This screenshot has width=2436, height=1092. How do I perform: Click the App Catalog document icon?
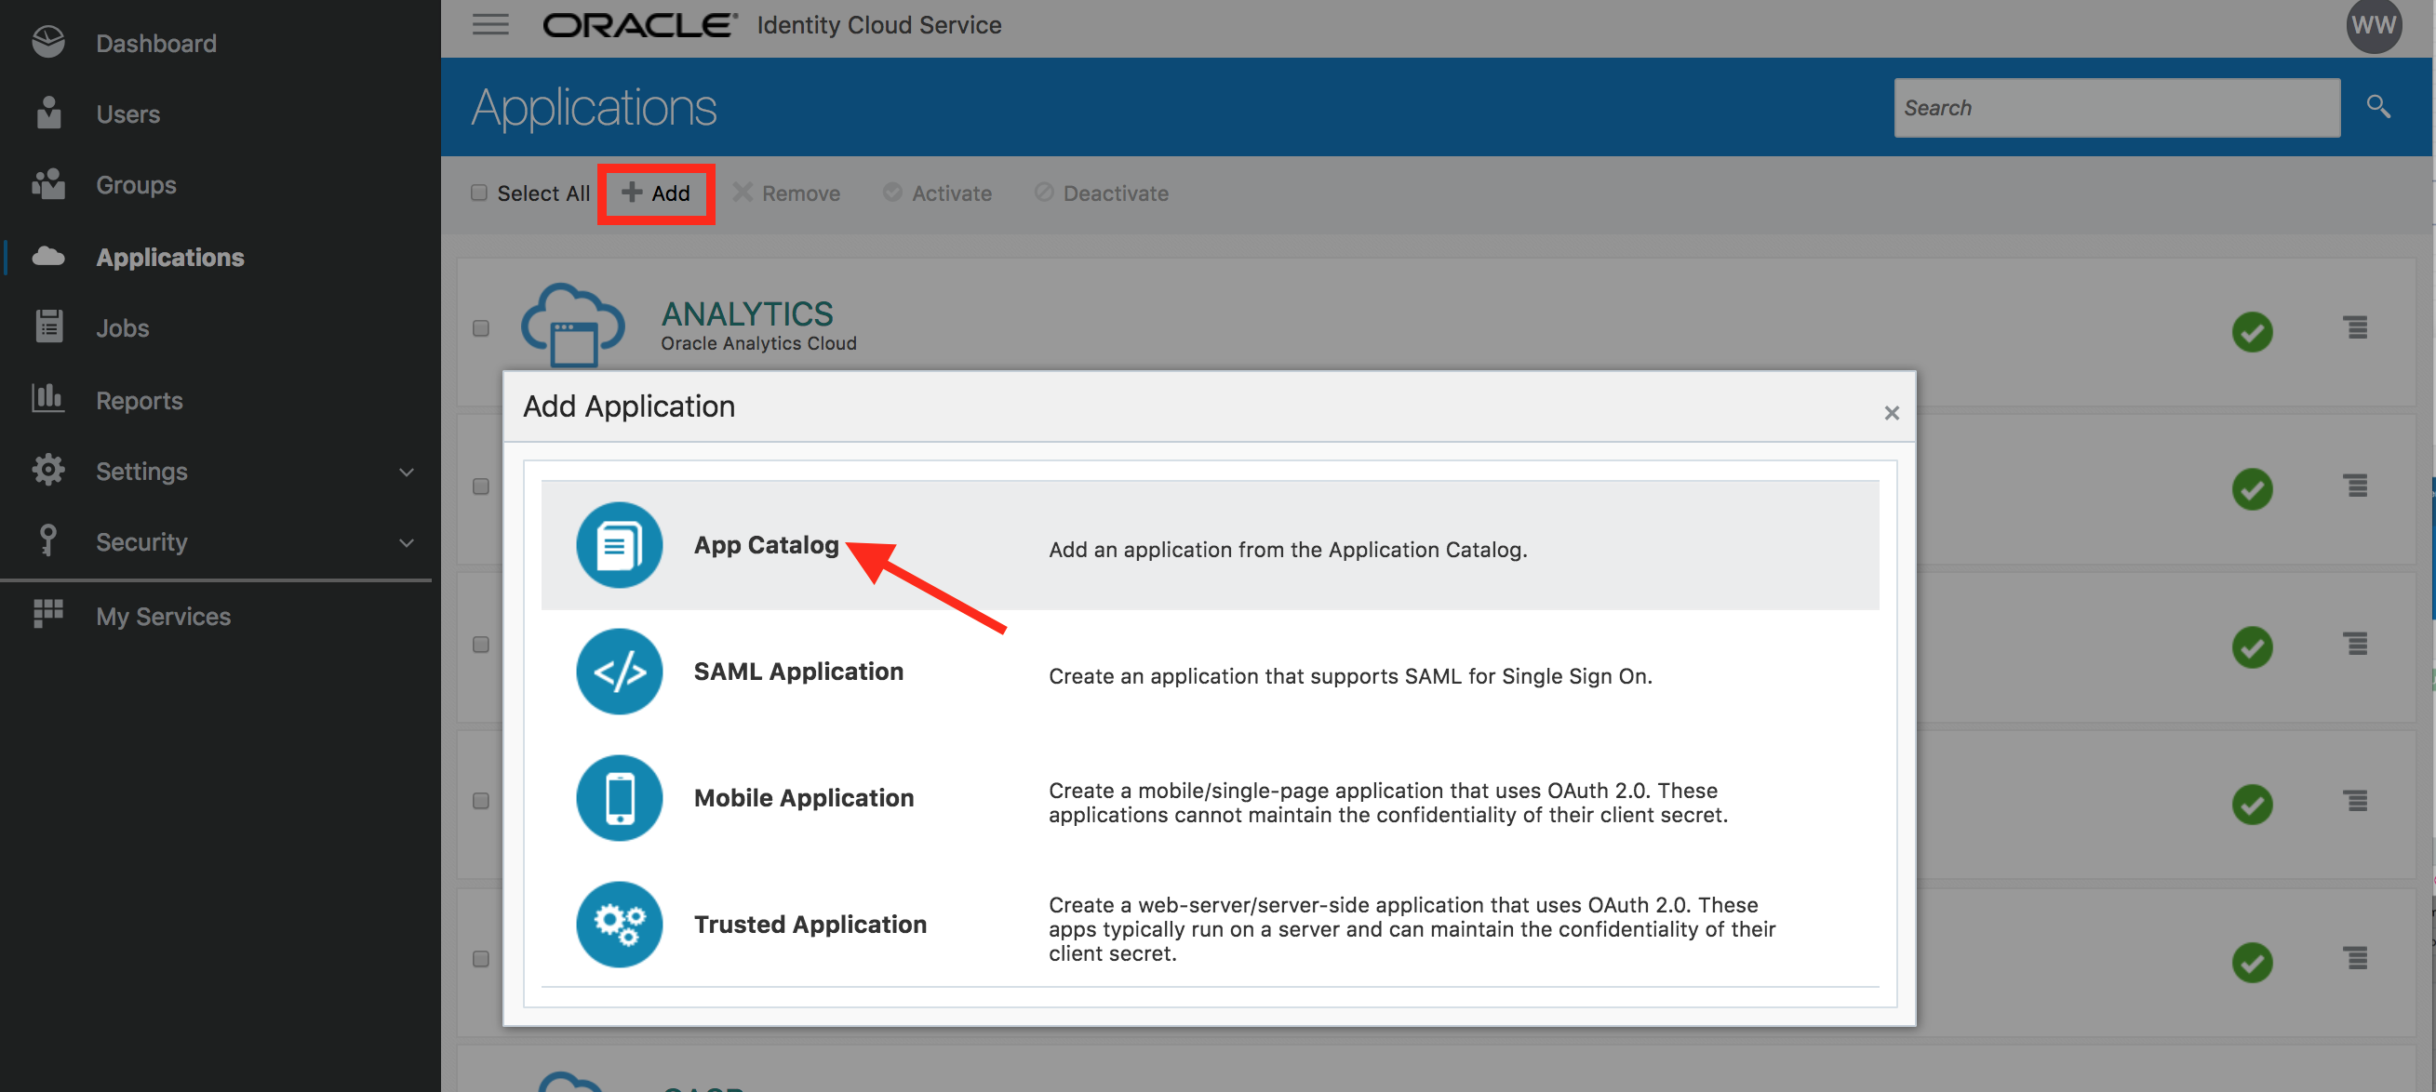(x=620, y=544)
